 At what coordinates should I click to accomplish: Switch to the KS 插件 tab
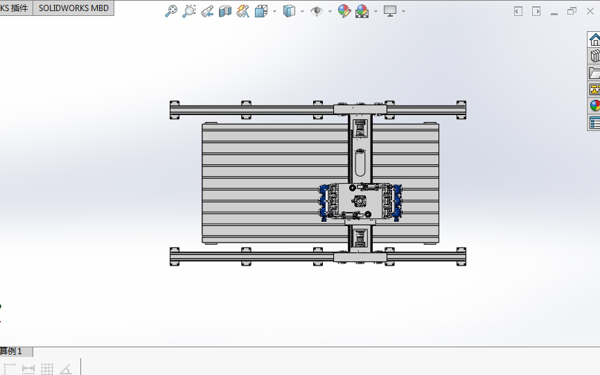16,8
